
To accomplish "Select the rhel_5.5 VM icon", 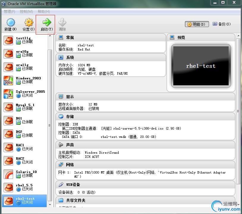I will (x=9, y=188).
